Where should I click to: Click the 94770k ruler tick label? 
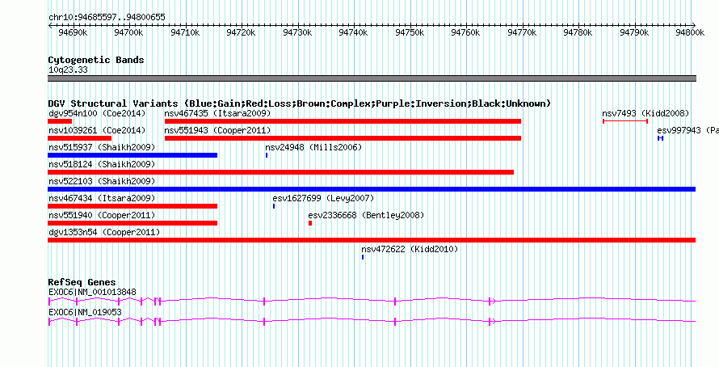(523, 32)
